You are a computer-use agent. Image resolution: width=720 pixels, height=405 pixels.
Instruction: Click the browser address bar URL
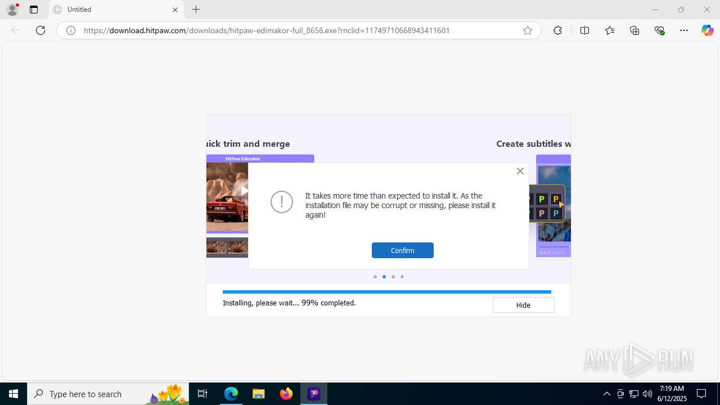coord(267,30)
